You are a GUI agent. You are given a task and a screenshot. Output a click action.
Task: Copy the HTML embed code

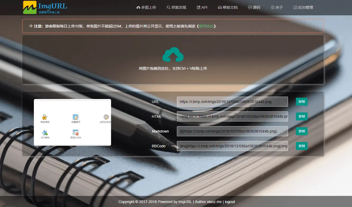point(301,116)
